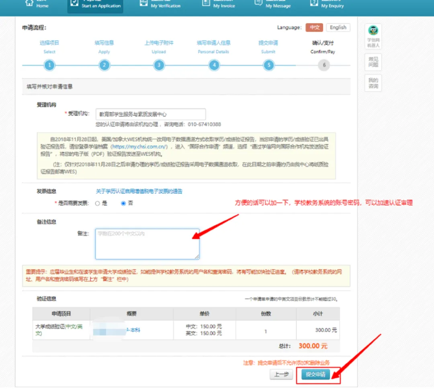434x389 pixels.
Task: Open My Verification icon
Action: 143,3
